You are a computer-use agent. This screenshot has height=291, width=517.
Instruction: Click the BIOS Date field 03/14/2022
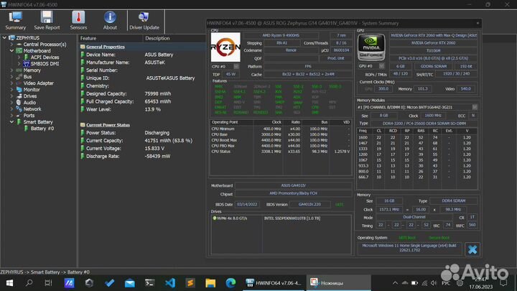pyautogui.click(x=247, y=205)
